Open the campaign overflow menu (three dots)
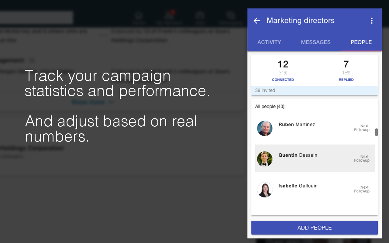 372,21
